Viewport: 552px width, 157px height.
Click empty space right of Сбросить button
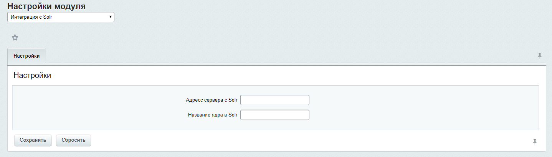tap(307, 141)
